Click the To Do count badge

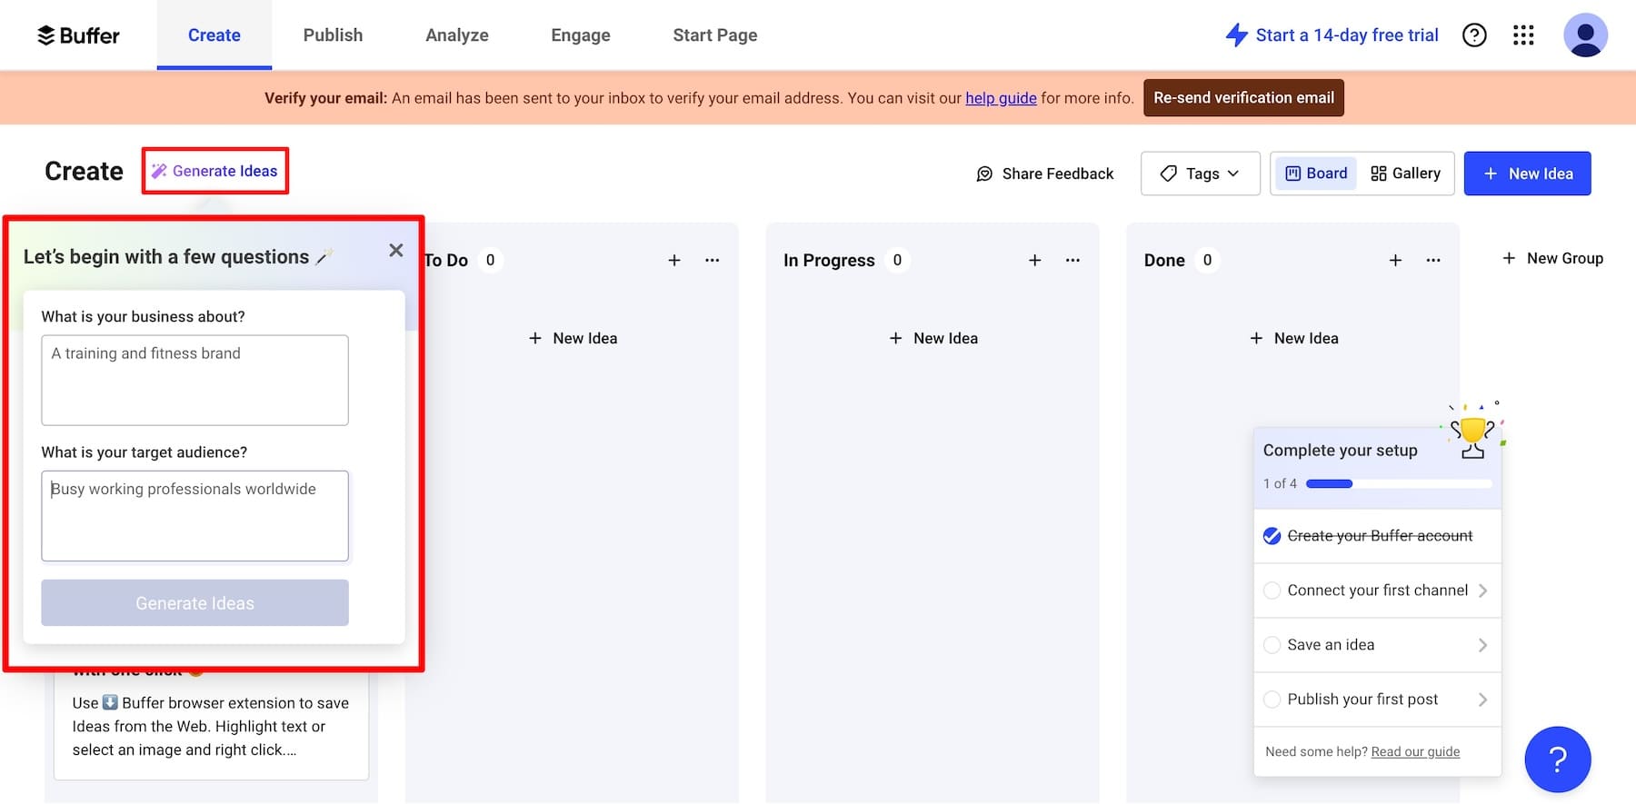(x=490, y=261)
